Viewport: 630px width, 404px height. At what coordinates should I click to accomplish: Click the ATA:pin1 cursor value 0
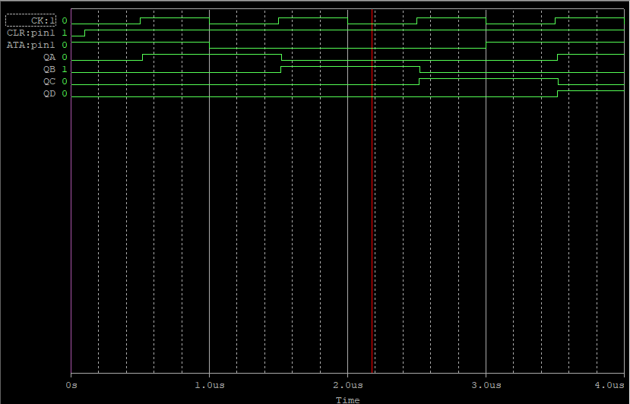click(65, 45)
